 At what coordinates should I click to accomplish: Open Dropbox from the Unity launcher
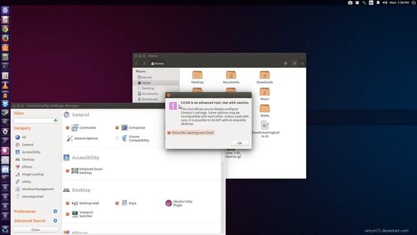coord(5,104)
